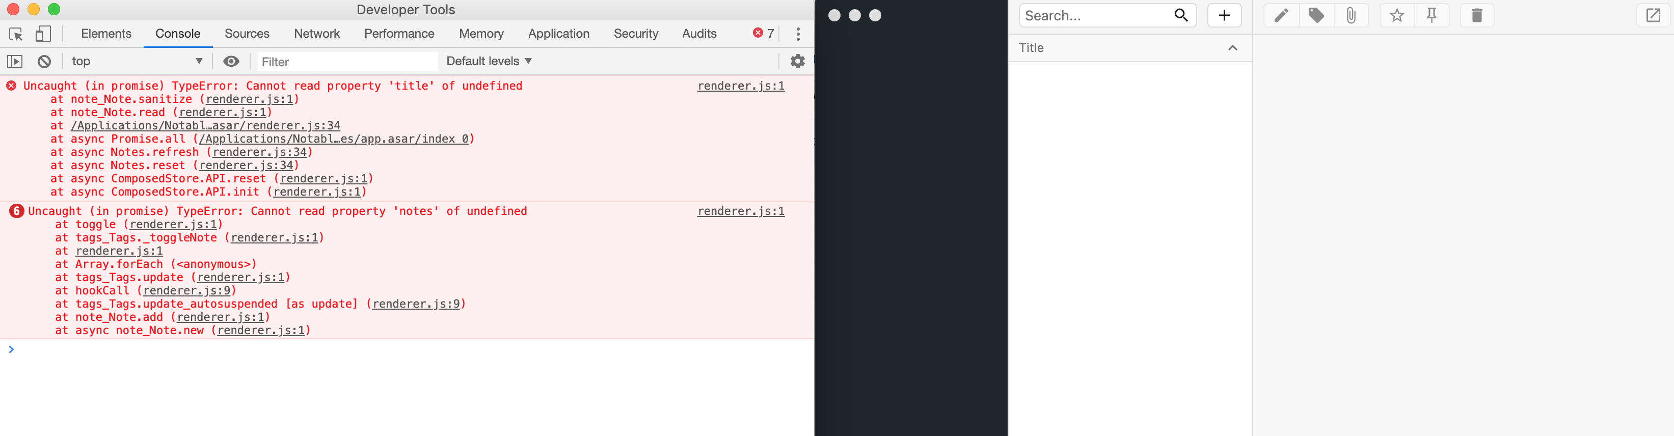The height and width of the screenshot is (436, 1674).
Task: Toggle the live expressions eye icon
Action: tap(231, 61)
